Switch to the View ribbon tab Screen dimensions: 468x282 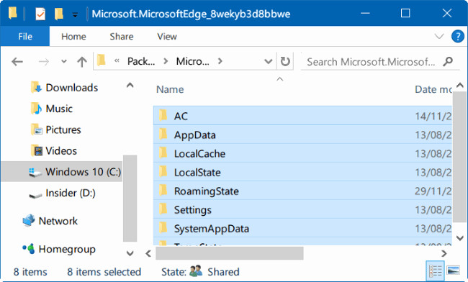167,37
